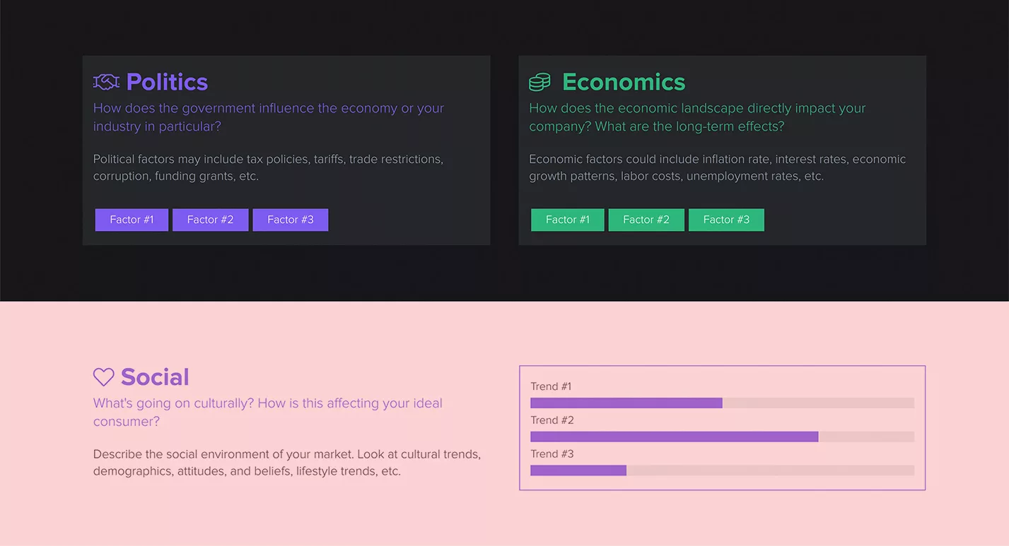The height and width of the screenshot is (546, 1009).
Task: Click Factor #1 in the Economics card
Action: point(567,220)
